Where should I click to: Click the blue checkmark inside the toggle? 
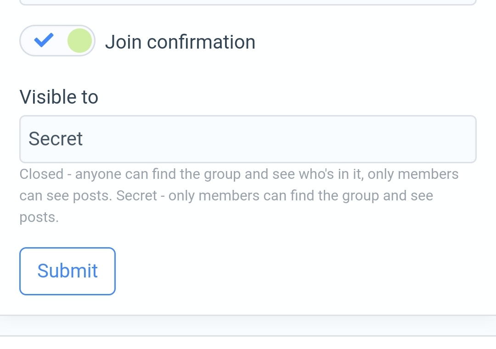(44, 40)
